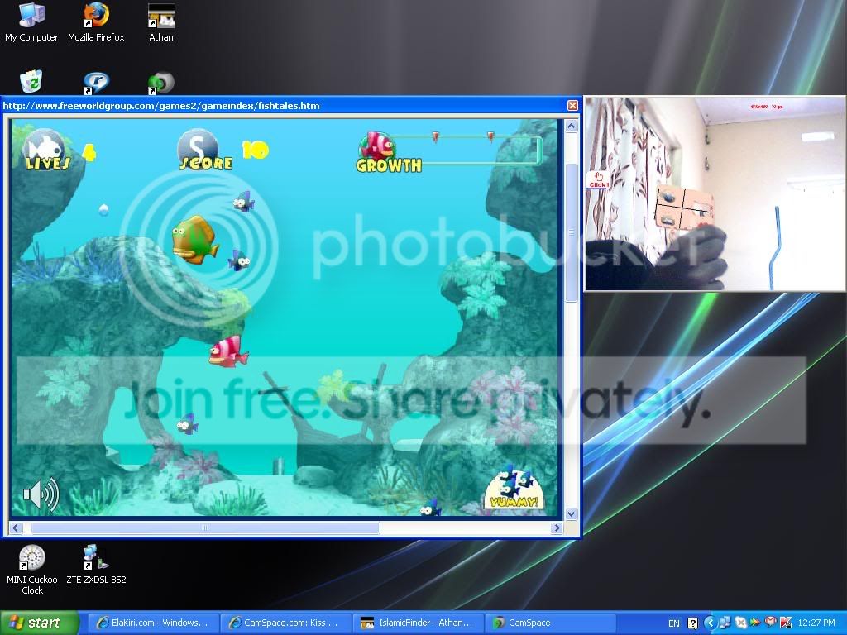Click the network computers tray icon

[725, 623]
